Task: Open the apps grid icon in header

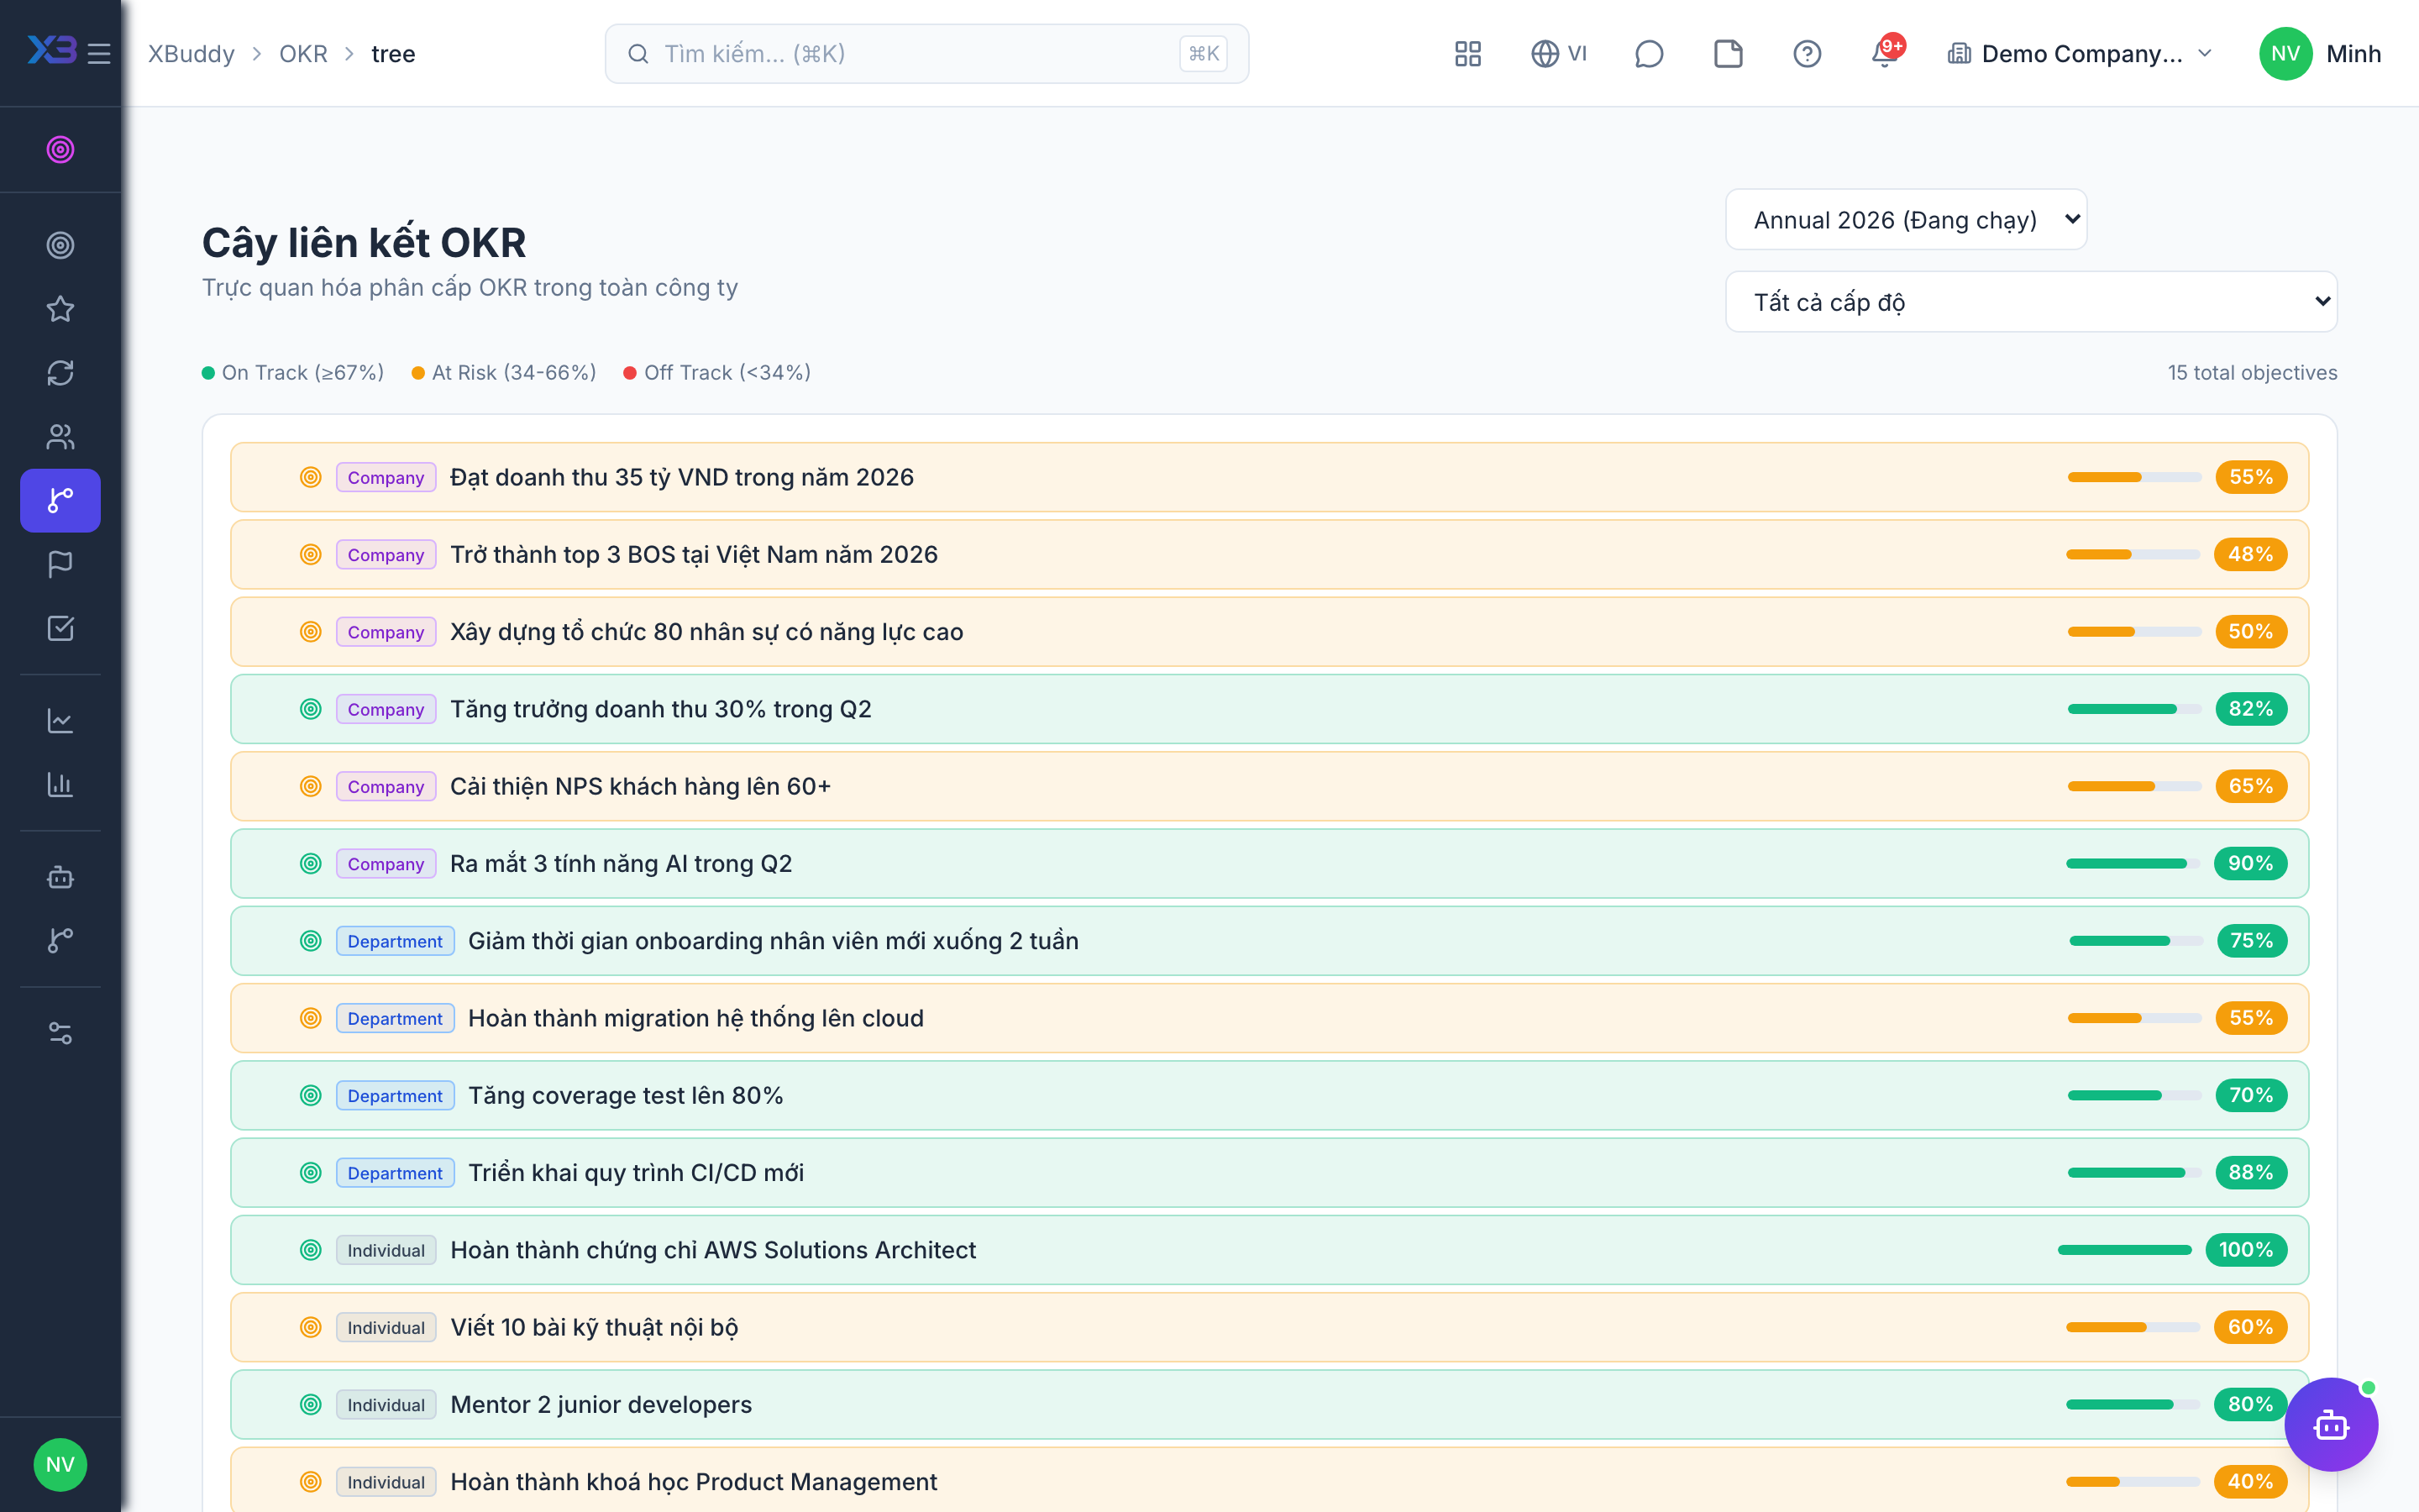Action: (x=1467, y=53)
